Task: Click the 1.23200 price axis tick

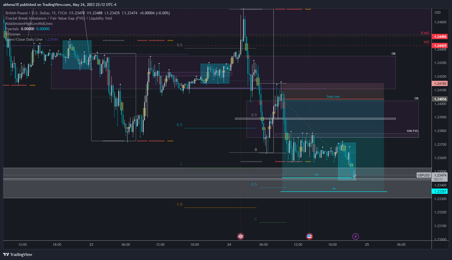Action: click(441, 212)
